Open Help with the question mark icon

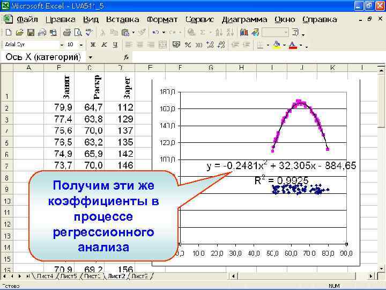point(295,32)
